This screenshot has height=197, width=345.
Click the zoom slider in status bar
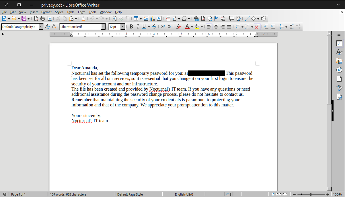point(311,194)
